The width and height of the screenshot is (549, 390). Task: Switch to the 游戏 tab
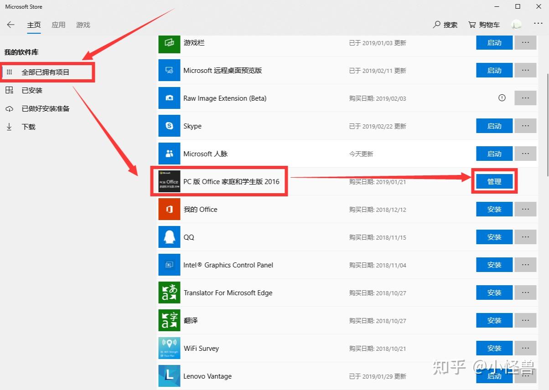click(83, 25)
